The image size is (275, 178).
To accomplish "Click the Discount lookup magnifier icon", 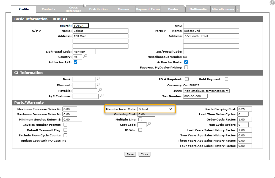I will tap(98, 85).
